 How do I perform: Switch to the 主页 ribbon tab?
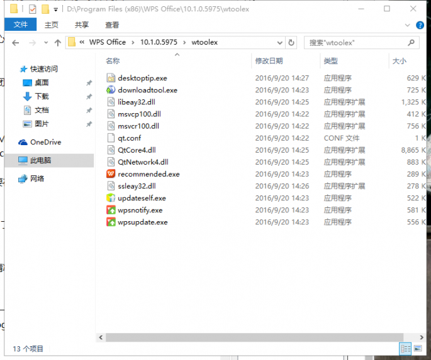tap(52, 25)
